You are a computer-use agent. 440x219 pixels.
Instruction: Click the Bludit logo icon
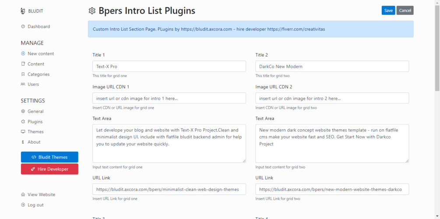coord(23,11)
